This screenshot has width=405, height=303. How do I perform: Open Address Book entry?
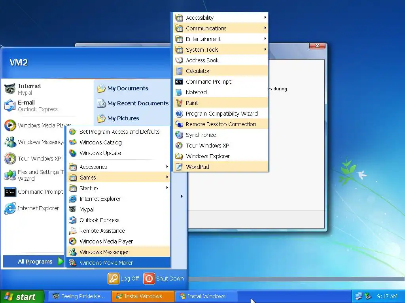point(221,60)
